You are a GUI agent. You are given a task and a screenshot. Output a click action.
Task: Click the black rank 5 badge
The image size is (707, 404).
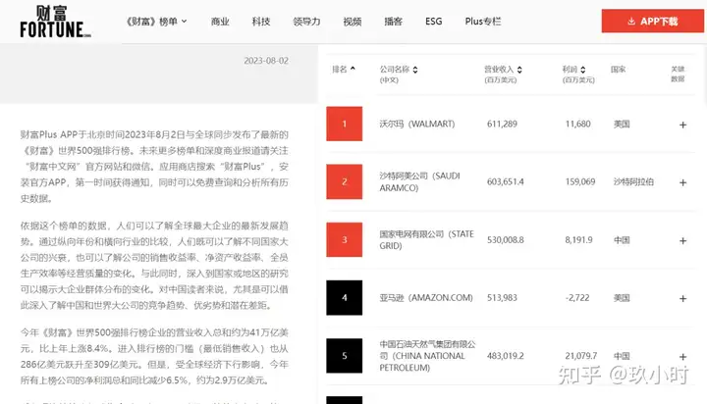(345, 356)
